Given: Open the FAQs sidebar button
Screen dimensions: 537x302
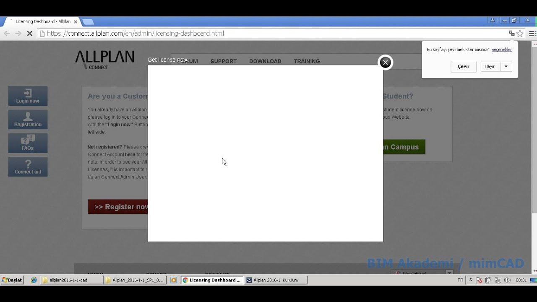Looking at the screenshot, I should [x=28, y=143].
